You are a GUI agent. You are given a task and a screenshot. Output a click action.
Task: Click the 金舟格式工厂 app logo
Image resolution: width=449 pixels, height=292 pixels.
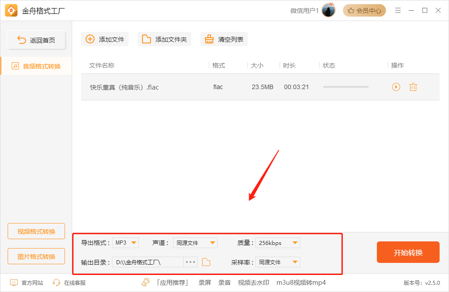[x=11, y=11]
